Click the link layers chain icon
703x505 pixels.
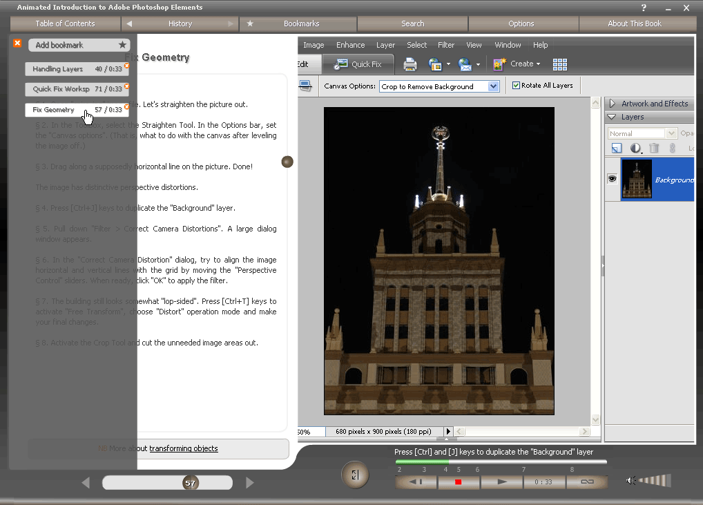tap(672, 148)
